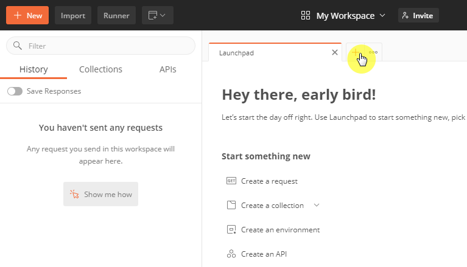This screenshot has width=467, height=267.
Task: Click into the Filter search field
Action: 100,46
